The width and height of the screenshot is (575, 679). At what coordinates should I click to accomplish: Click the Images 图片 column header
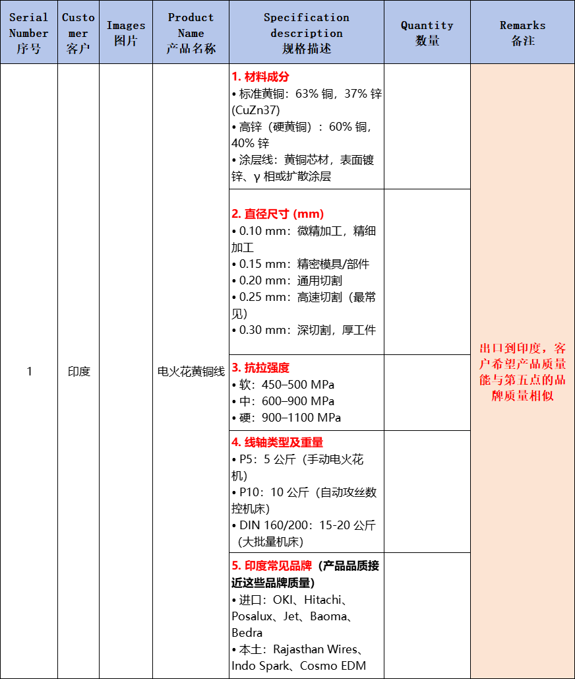tap(126, 32)
